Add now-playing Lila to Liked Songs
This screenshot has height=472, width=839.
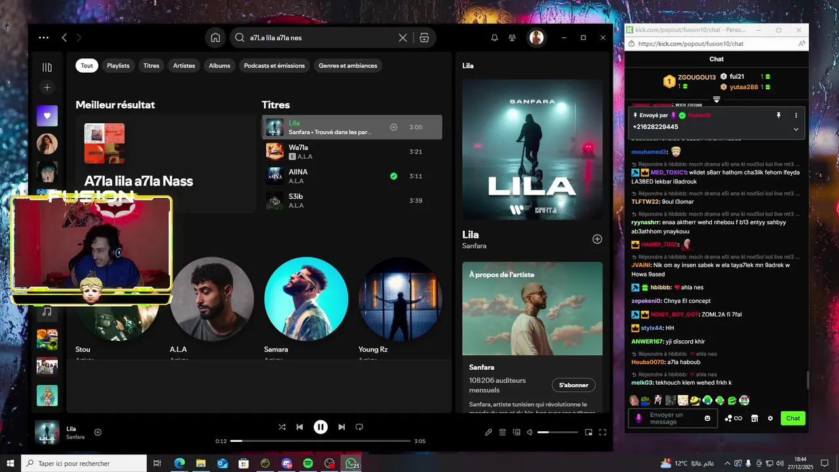click(98, 432)
